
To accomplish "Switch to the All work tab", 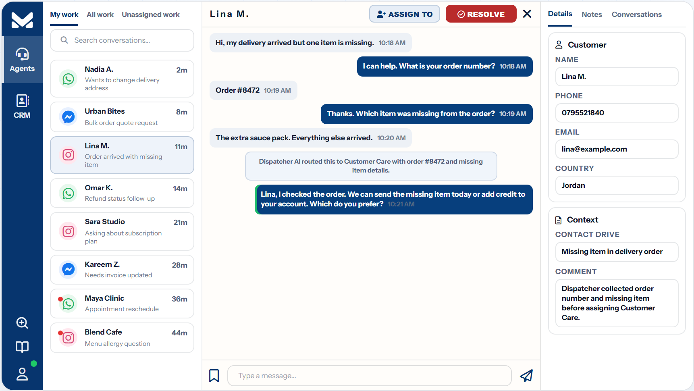I will [x=100, y=15].
